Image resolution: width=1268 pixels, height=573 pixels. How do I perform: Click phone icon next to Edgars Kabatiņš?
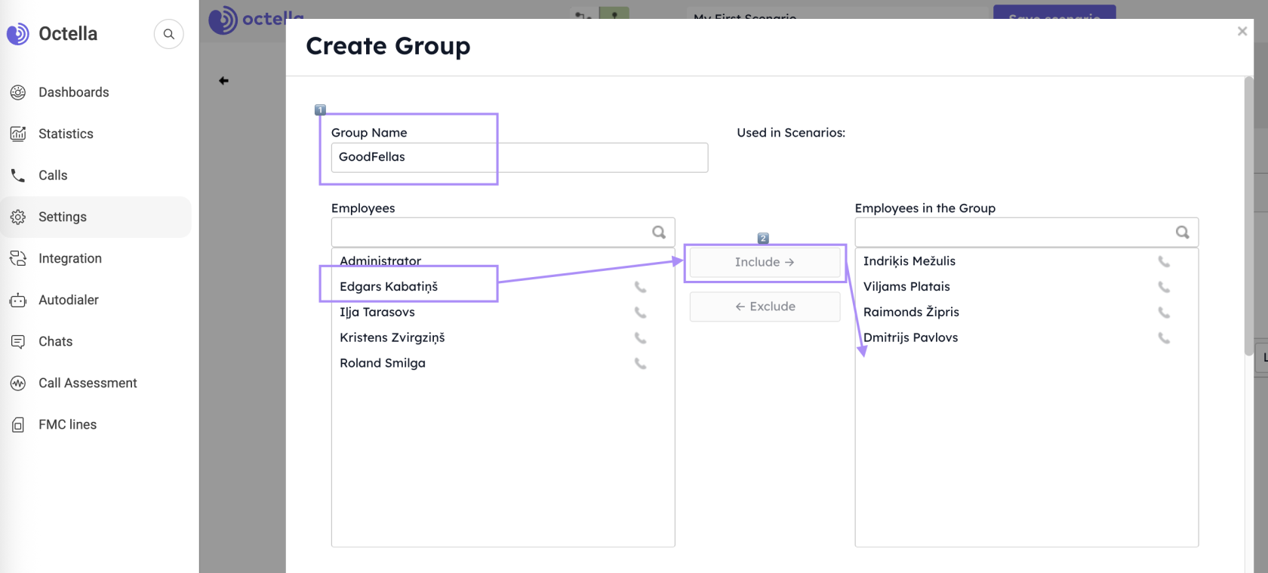[640, 287]
